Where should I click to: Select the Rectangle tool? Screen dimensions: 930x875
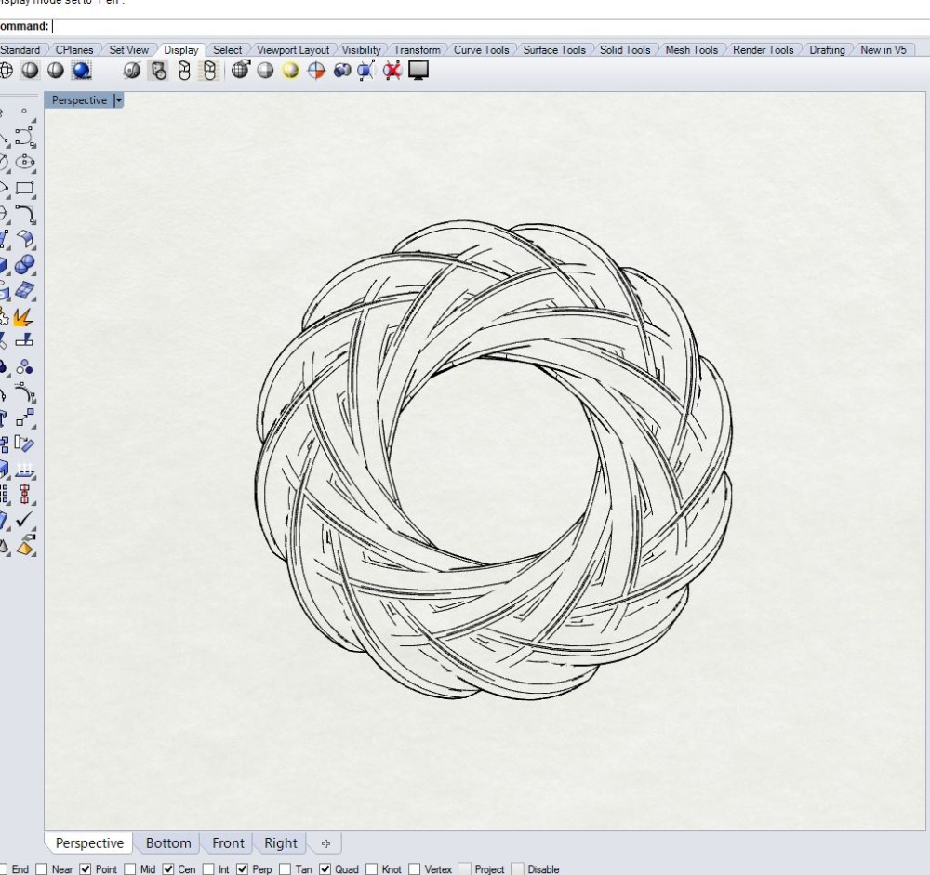pos(25,188)
